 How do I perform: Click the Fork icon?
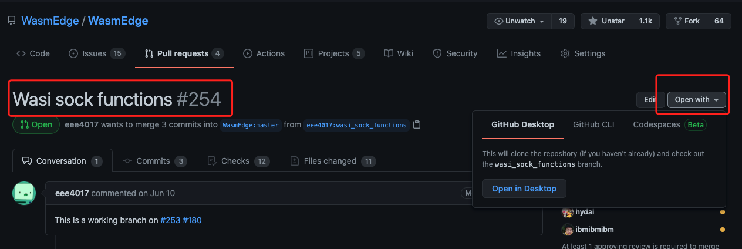(677, 21)
